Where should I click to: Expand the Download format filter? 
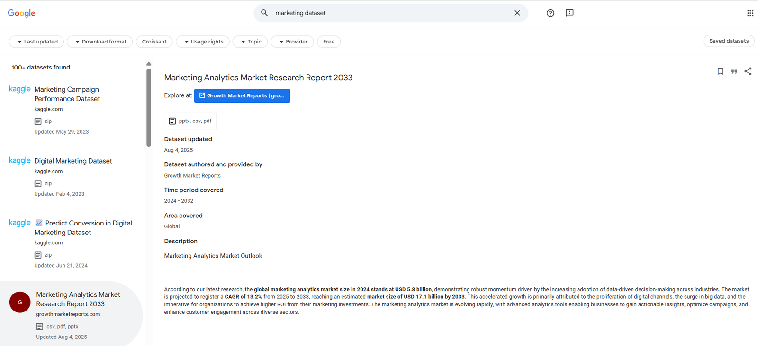click(x=99, y=42)
